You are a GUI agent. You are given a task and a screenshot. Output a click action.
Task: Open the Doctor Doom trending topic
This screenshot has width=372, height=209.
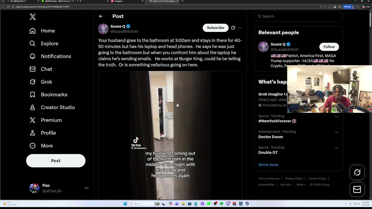coord(271,137)
